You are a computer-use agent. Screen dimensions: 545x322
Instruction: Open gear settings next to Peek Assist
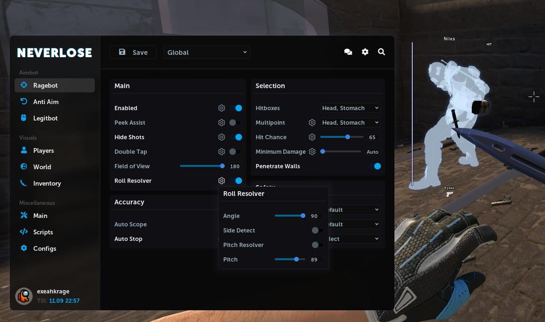(221, 123)
